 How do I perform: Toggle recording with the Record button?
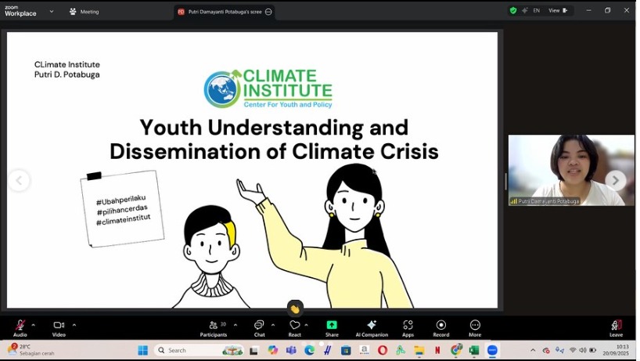coord(441,326)
